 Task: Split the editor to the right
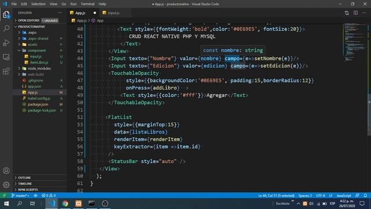[x=355, y=13]
